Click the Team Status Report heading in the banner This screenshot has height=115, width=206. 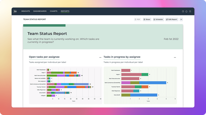47,33
